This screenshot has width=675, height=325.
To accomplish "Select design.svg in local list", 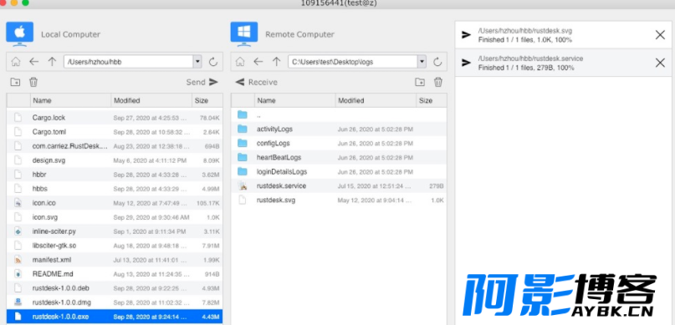I will tap(115, 160).
